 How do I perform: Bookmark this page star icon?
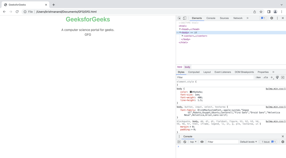tap(261, 12)
